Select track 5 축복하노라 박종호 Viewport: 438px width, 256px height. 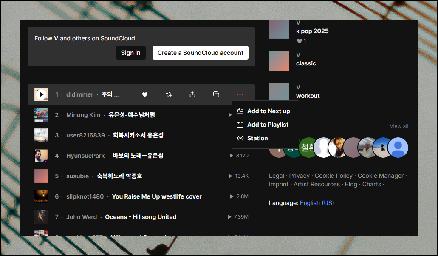[119, 176]
